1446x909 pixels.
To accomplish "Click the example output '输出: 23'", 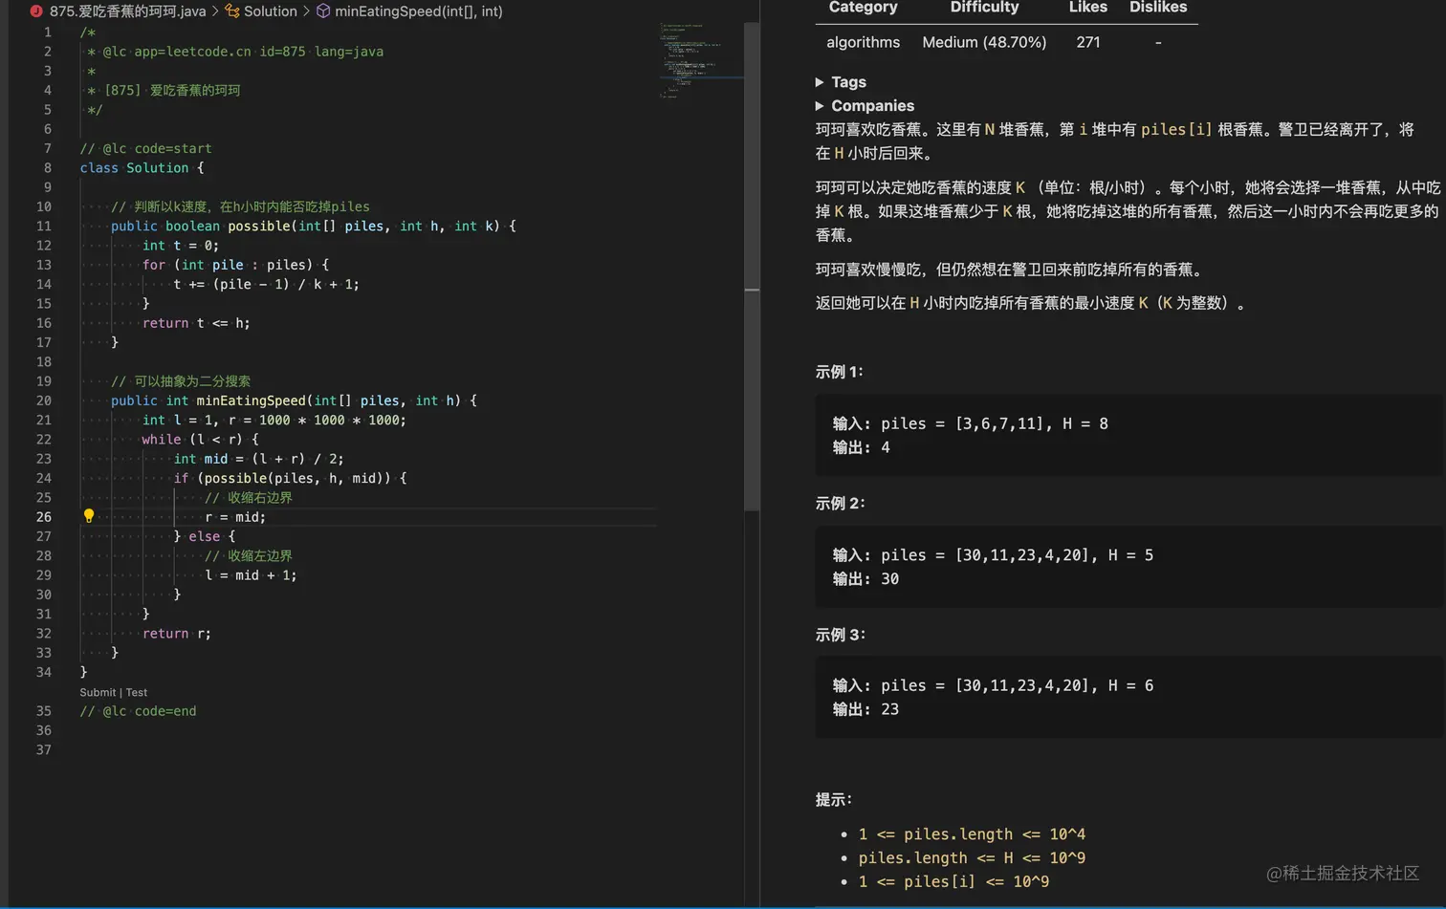I will click(866, 709).
